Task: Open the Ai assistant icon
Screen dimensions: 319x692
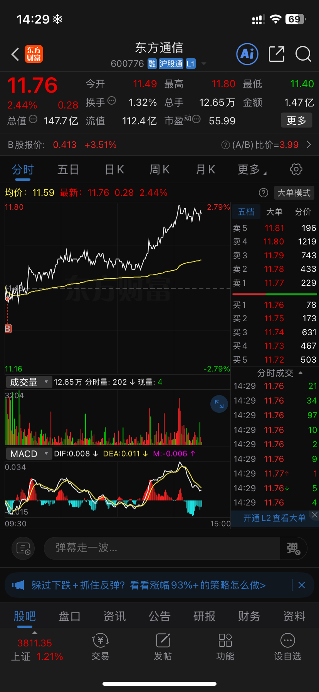Action: click(x=247, y=54)
